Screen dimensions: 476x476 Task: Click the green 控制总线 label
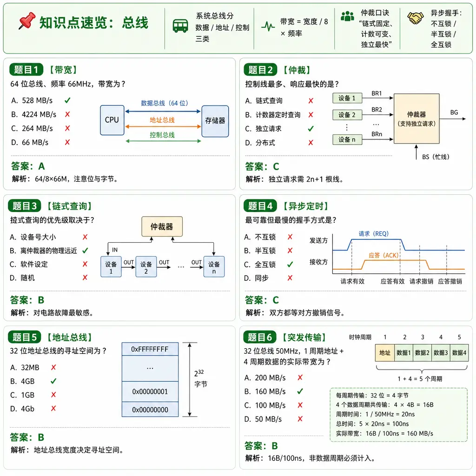(162, 135)
